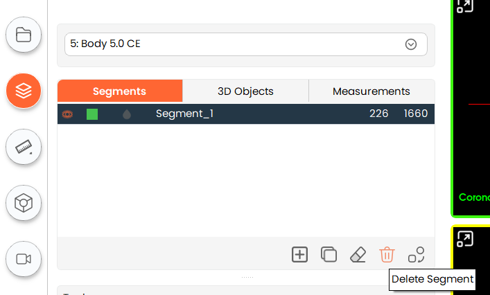Switch to the 3D Objects tab

(x=245, y=91)
